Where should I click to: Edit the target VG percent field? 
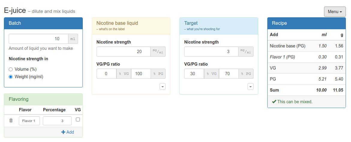(194, 74)
